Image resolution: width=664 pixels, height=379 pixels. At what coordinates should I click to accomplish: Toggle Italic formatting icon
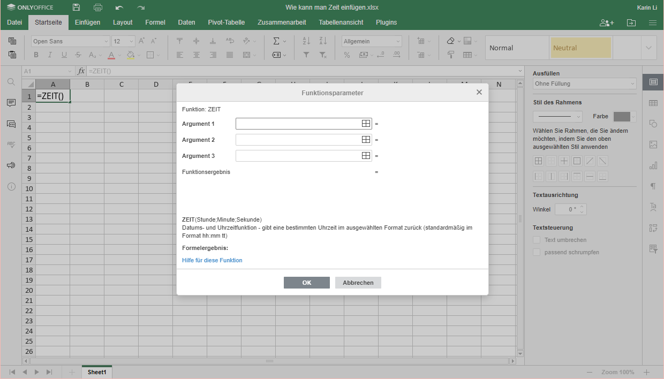(x=50, y=55)
